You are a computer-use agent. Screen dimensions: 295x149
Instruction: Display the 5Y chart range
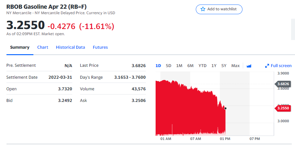coord(224,65)
